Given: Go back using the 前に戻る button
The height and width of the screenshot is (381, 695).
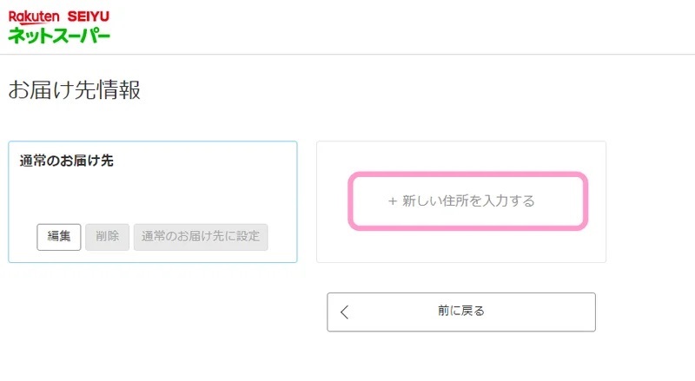Looking at the screenshot, I should [x=461, y=312].
